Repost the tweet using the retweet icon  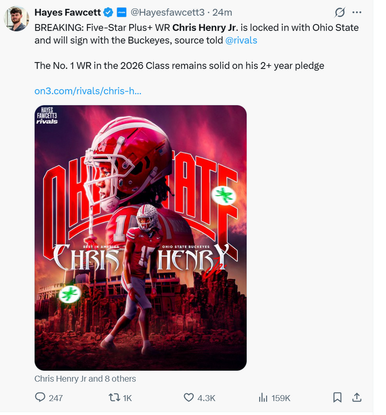click(114, 397)
